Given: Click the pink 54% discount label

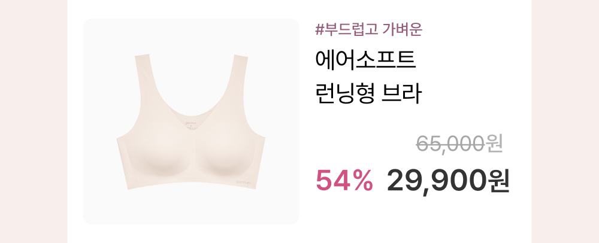Looking at the screenshot, I should 344,180.
